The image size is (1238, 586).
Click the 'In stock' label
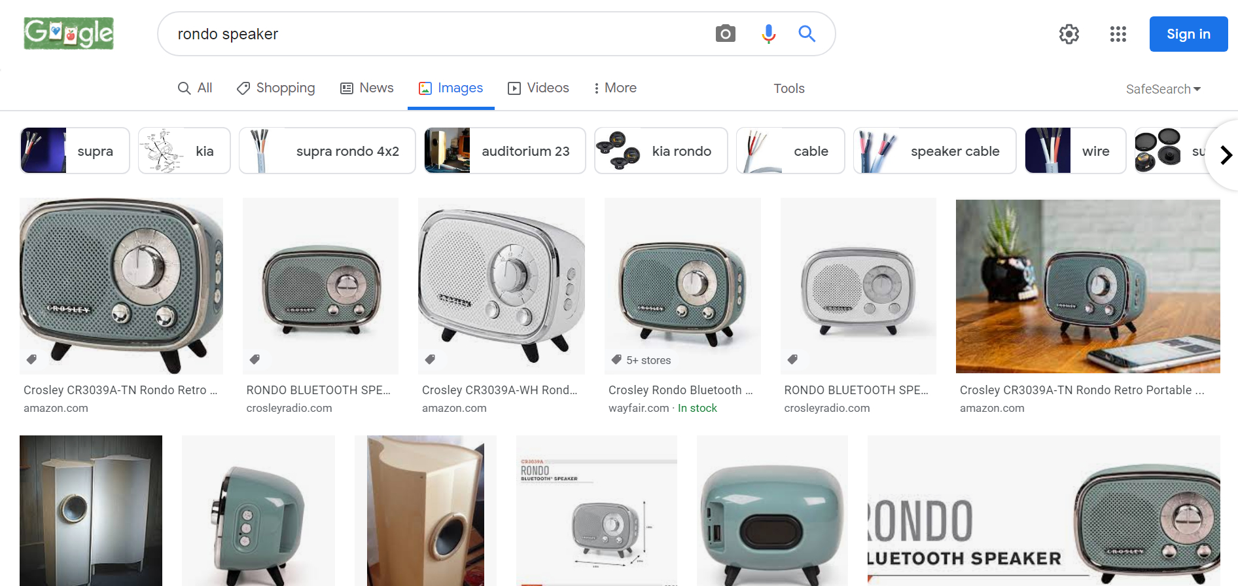coord(698,408)
